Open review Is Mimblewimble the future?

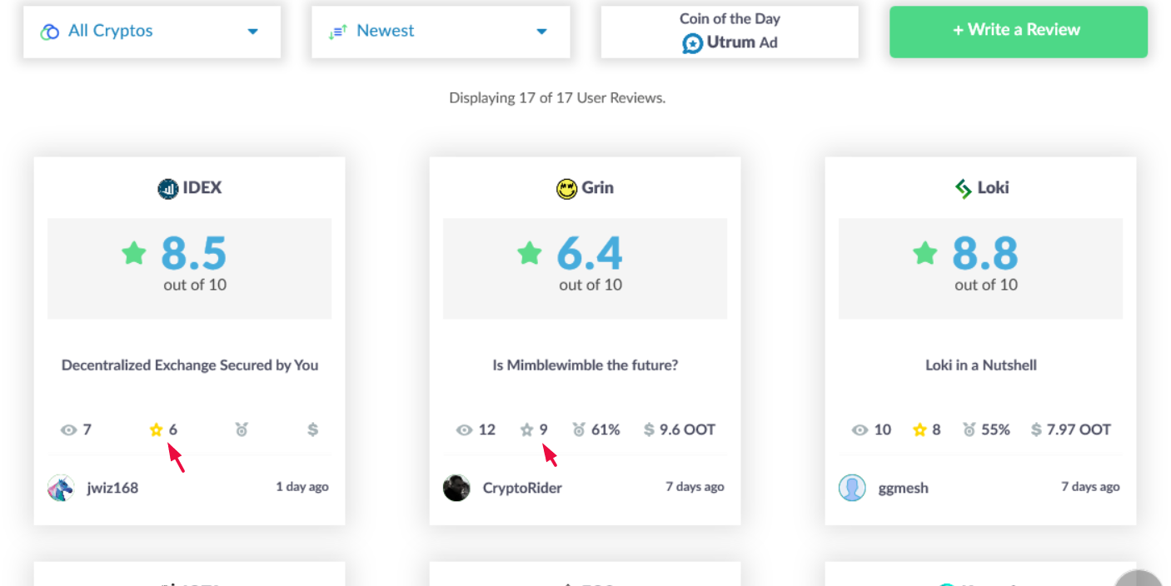click(585, 365)
